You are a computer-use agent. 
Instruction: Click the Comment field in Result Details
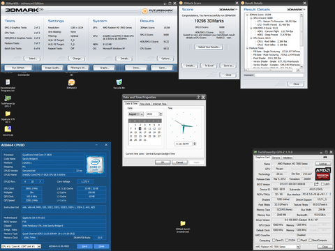(x=279, y=75)
